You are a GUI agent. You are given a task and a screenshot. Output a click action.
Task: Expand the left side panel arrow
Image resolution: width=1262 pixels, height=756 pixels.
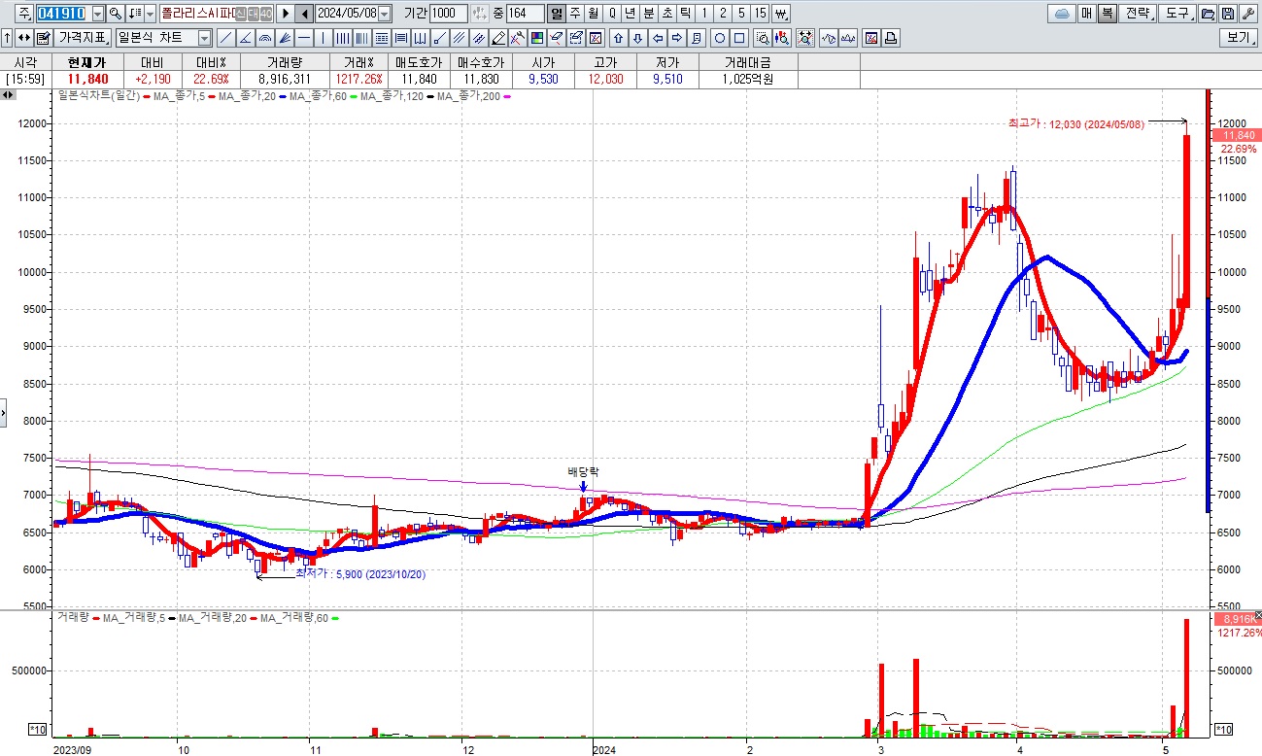tap(3, 412)
